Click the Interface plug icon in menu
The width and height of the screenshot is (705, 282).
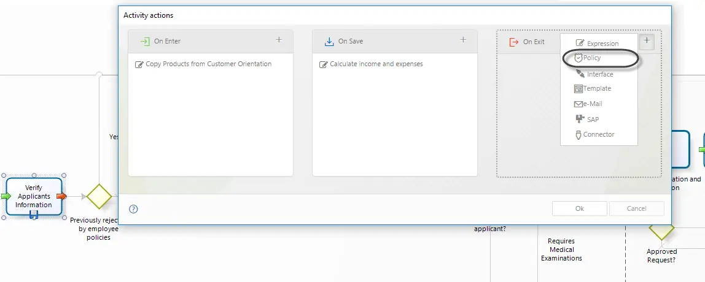pos(580,73)
